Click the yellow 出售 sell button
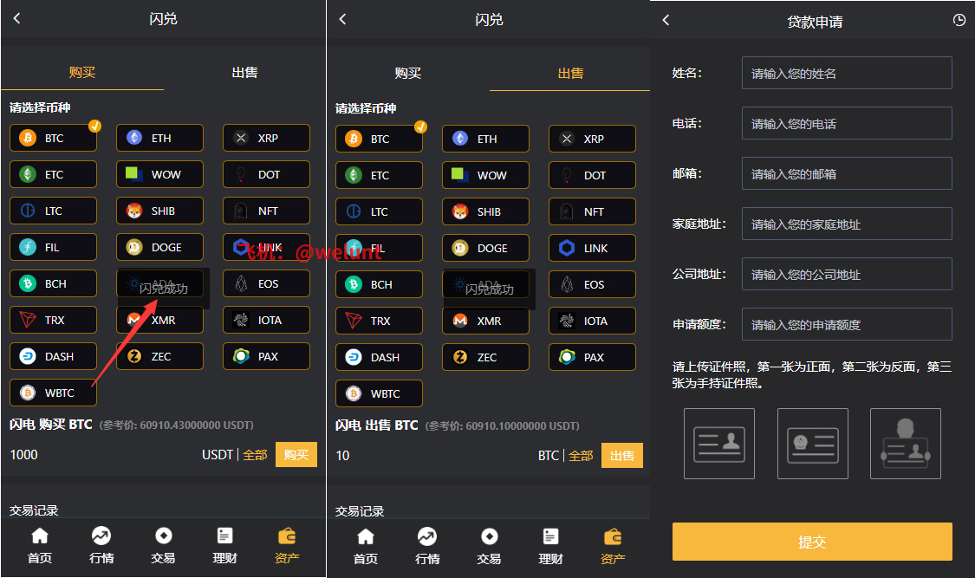This screenshot has width=975, height=578. pyautogui.click(x=621, y=456)
